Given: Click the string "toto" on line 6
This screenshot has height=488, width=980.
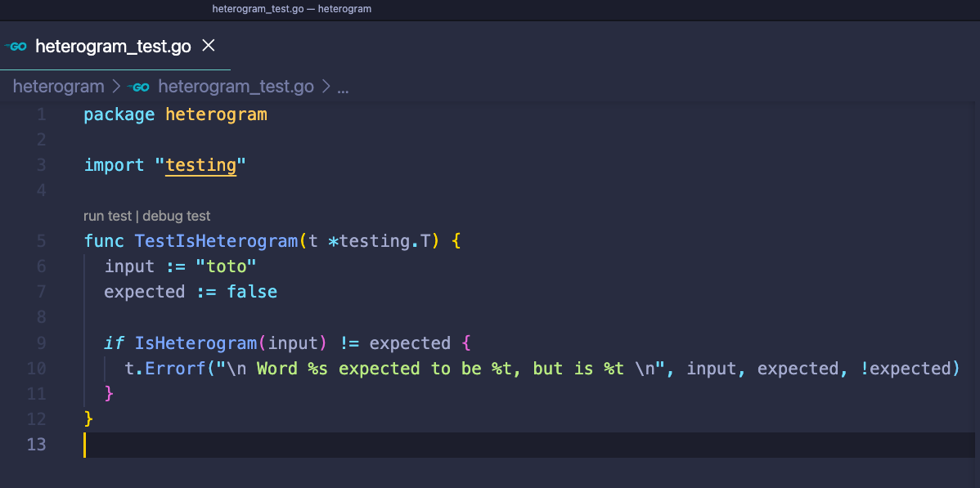Looking at the screenshot, I should point(227,266).
